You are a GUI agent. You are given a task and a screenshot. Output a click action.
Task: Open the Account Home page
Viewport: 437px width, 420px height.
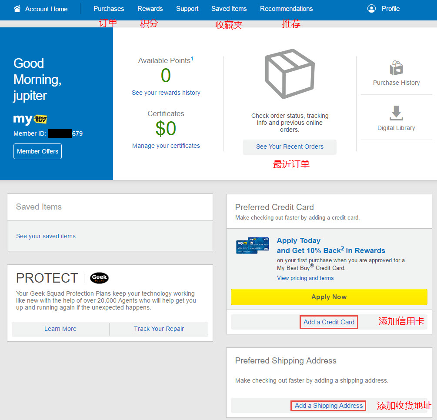(41, 9)
